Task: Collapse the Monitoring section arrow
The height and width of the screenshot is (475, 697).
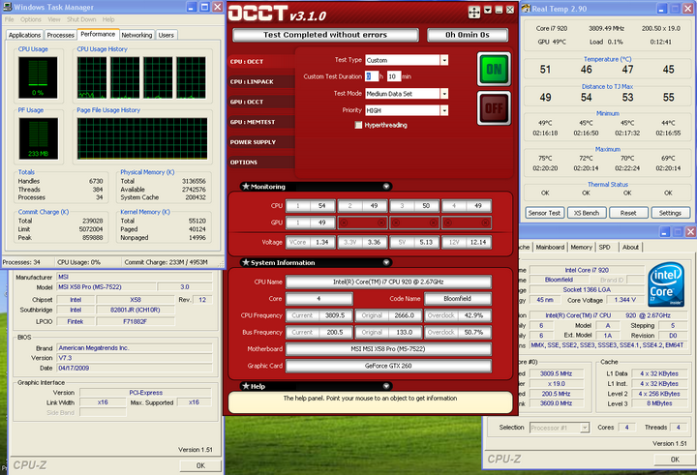Action: (x=386, y=186)
